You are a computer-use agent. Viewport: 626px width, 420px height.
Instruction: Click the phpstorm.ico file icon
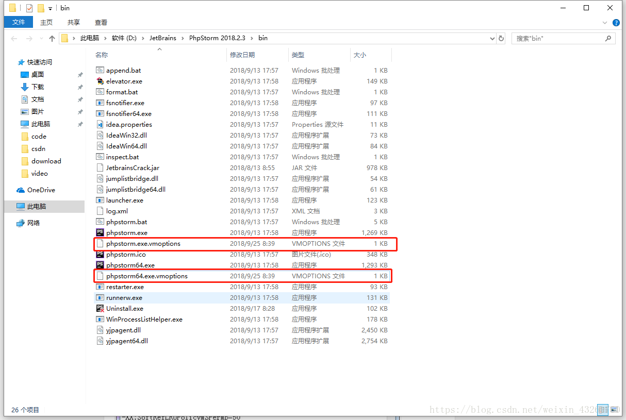pos(101,254)
